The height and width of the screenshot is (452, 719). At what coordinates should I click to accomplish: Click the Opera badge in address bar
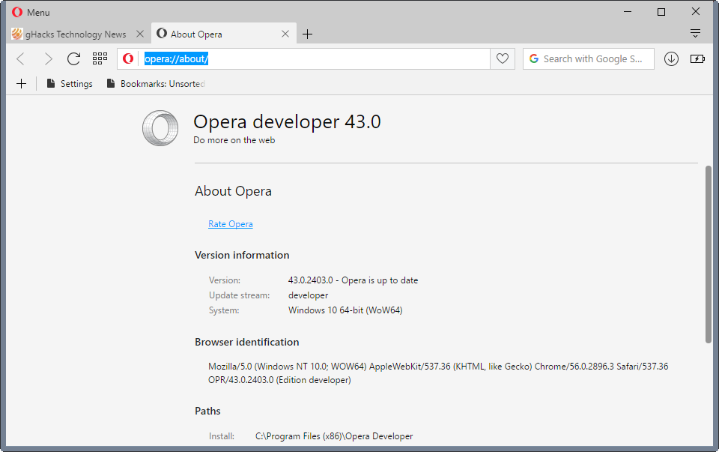[129, 59]
